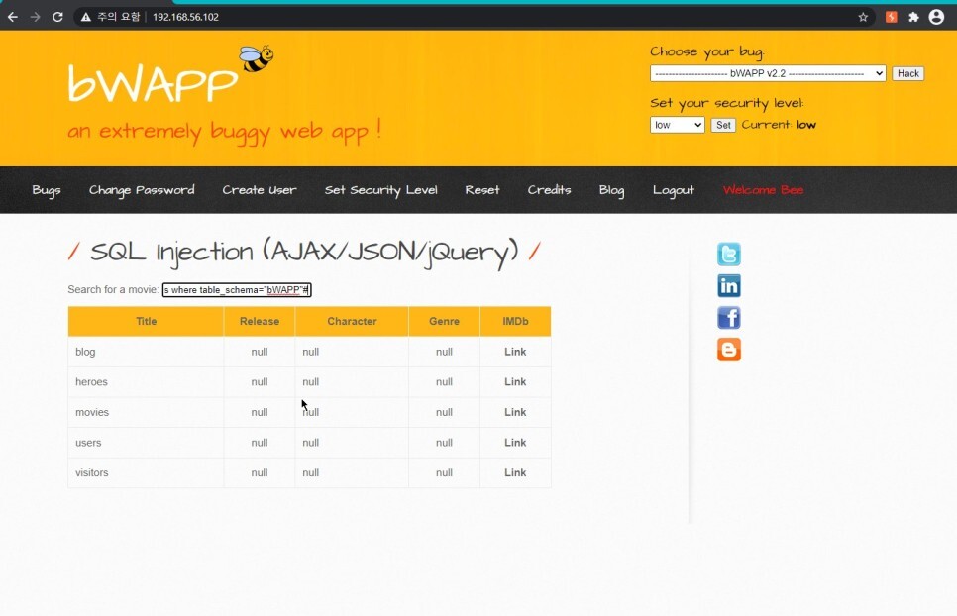
Task: Open the IMDb Link in blog row
Action: tap(515, 352)
